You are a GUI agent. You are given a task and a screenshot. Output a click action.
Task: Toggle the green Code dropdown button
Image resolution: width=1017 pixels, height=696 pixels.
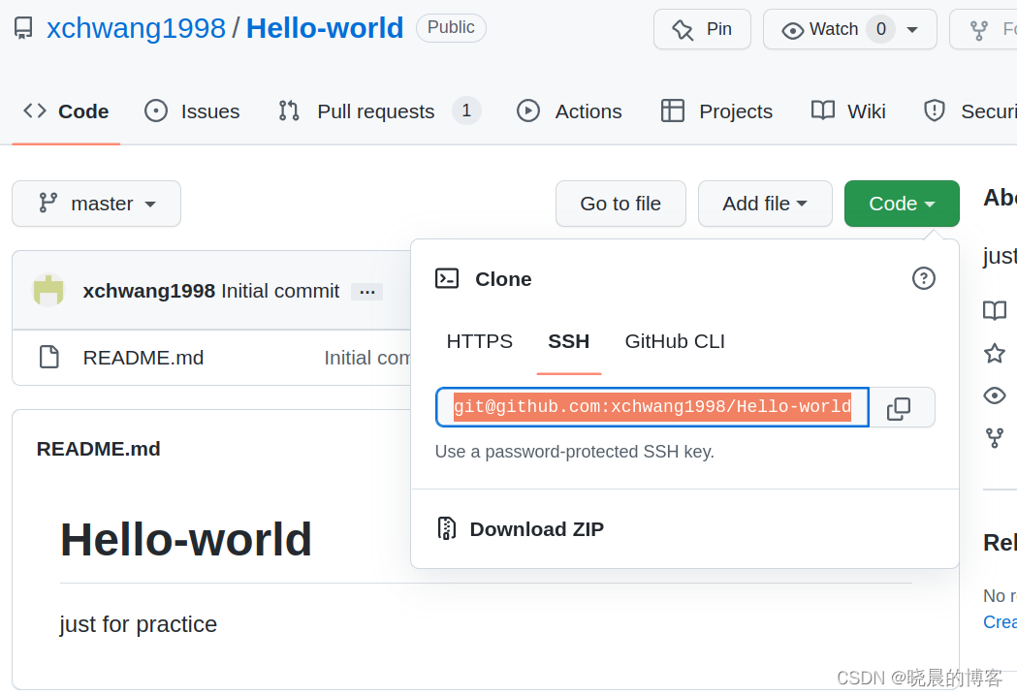[x=902, y=204]
